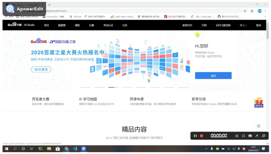Screen dimensions: 271x154
Task: Open the LeetCode bookmark
Action: click(203, 17)
